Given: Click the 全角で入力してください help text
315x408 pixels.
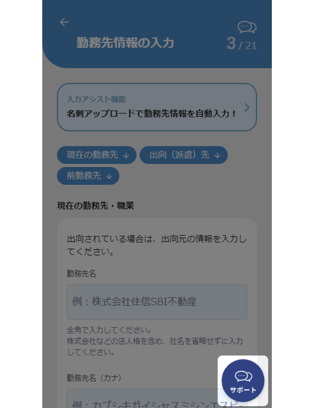Looking at the screenshot, I should [109, 330].
